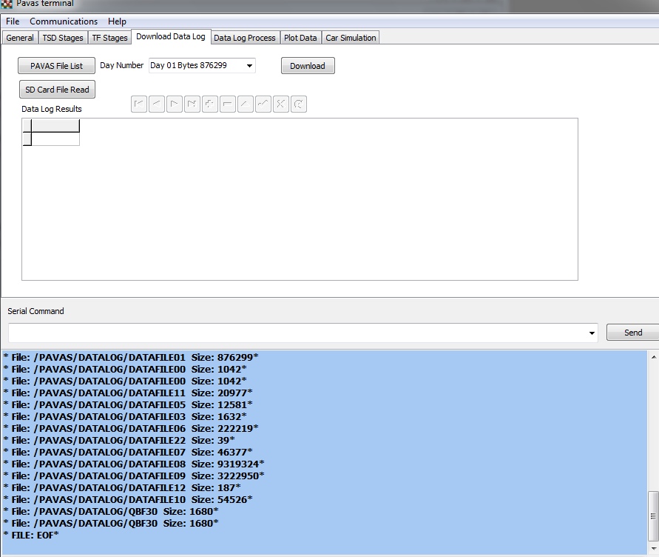
Task: Click the cancel edit X icon
Action: (x=281, y=104)
